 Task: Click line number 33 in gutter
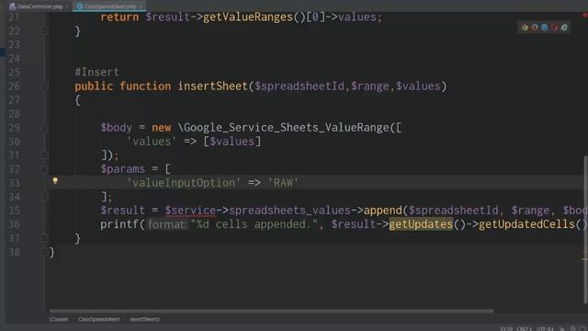(15, 183)
